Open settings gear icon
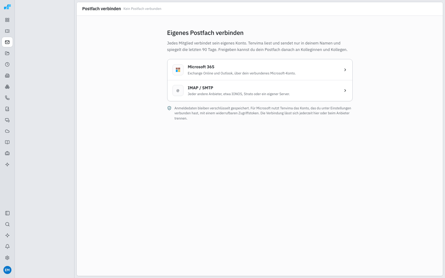 point(7,258)
